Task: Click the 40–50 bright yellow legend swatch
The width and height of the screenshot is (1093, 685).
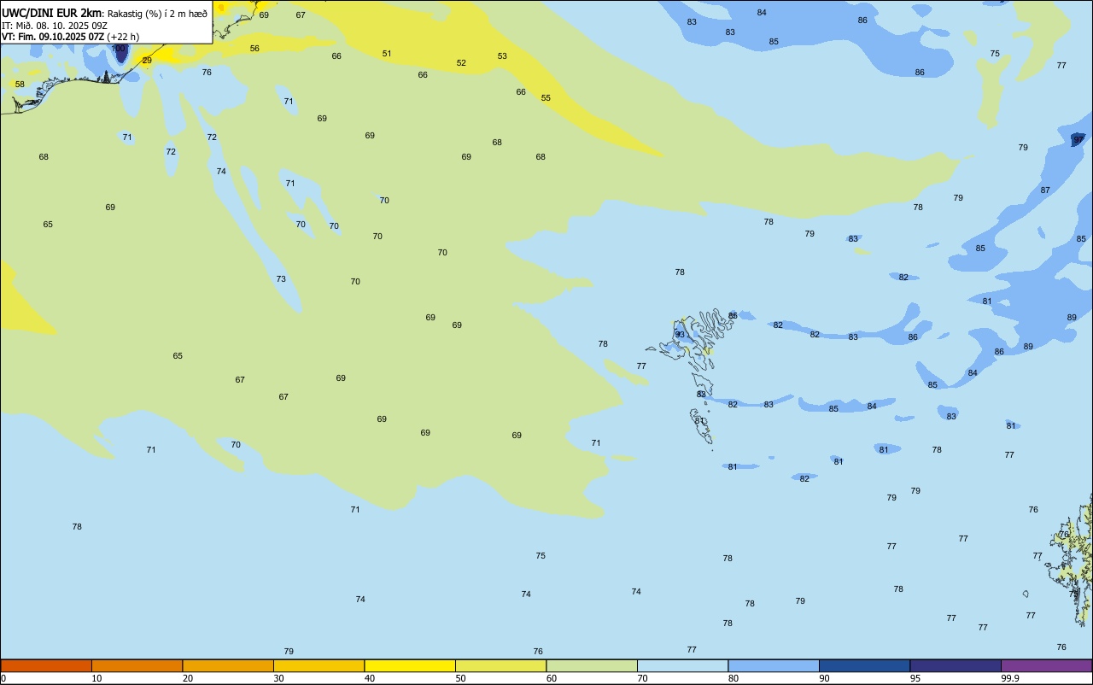Action: (x=410, y=665)
